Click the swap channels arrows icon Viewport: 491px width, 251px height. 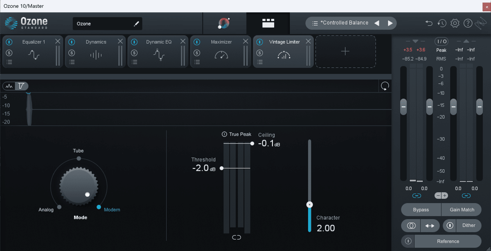[430, 225]
